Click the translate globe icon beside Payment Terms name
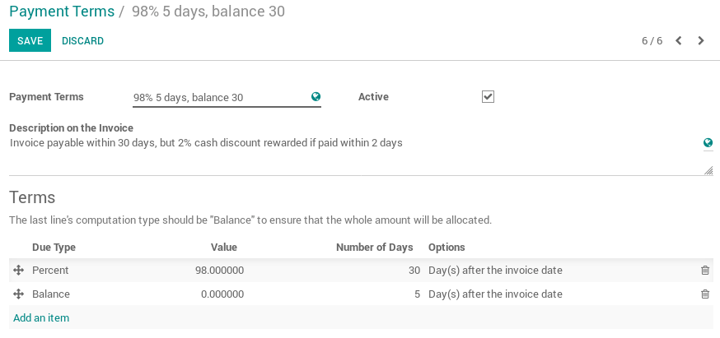This screenshot has height=338, width=720. pos(316,97)
